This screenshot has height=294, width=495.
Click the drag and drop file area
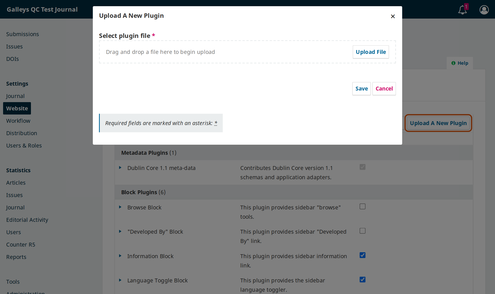coord(247,52)
